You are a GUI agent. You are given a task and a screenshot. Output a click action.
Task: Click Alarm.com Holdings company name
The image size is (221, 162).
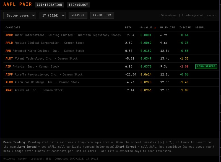pos(47,82)
